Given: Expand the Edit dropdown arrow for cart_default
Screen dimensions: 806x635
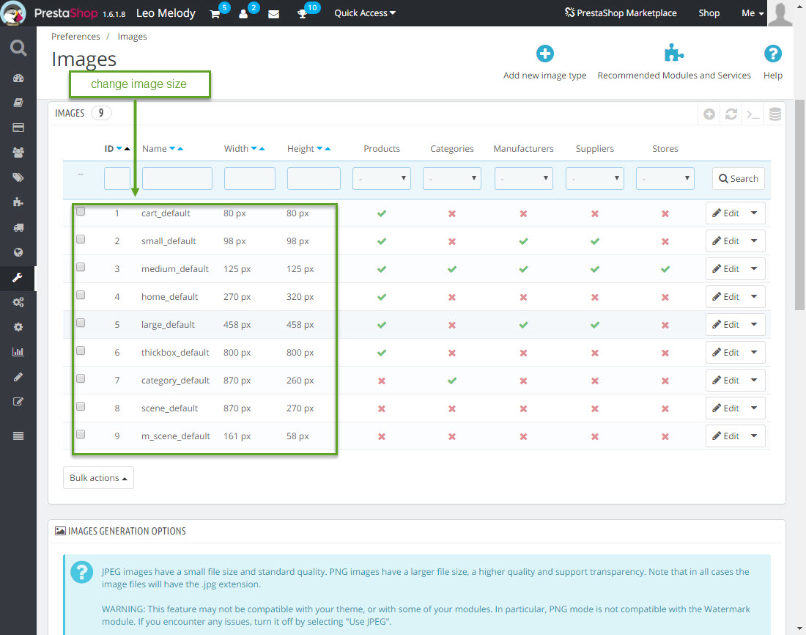Looking at the screenshot, I should [x=754, y=213].
